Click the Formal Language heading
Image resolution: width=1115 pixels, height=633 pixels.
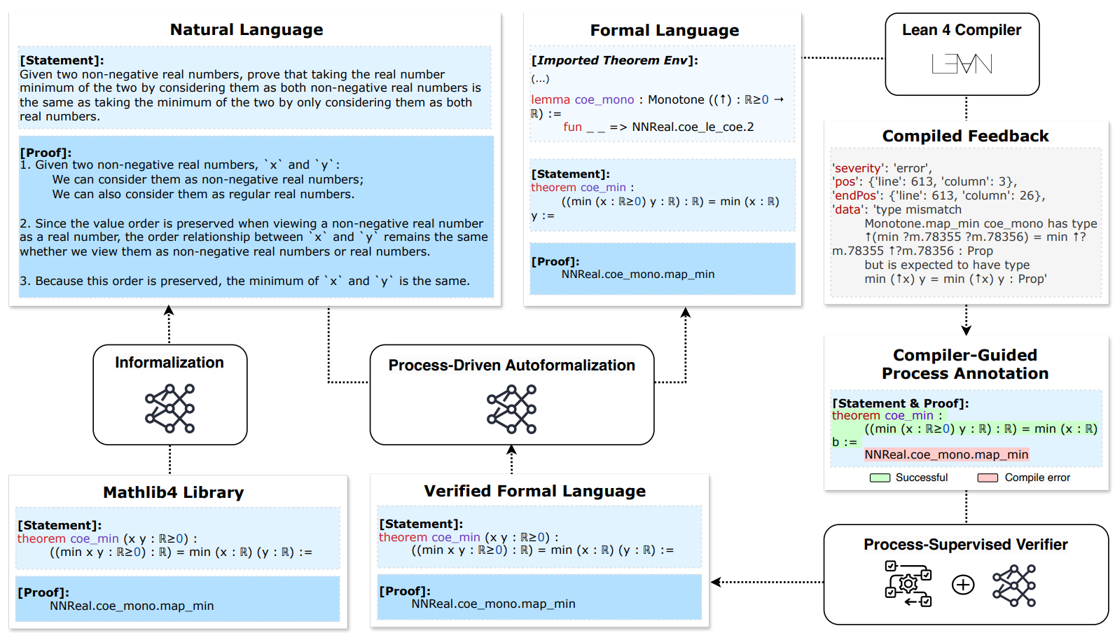pyautogui.click(x=664, y=30)
